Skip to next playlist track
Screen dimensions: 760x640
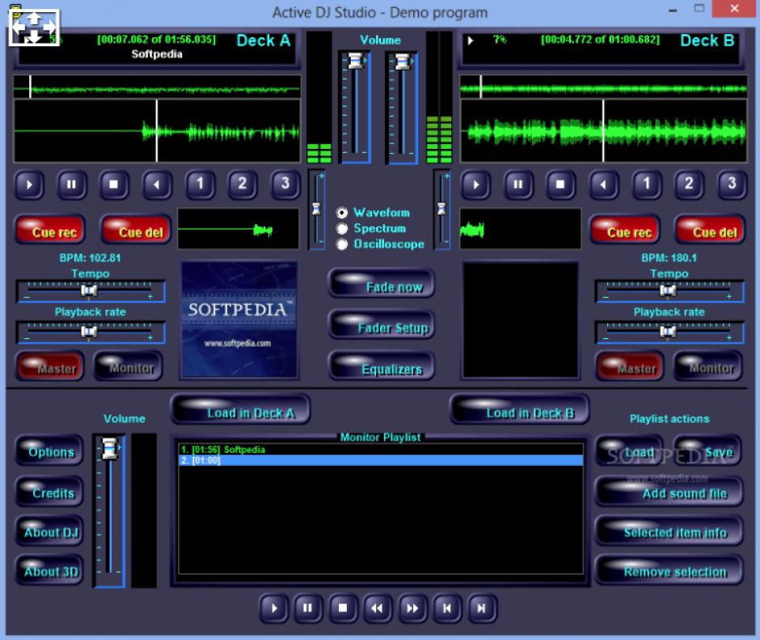coord(481,608)
